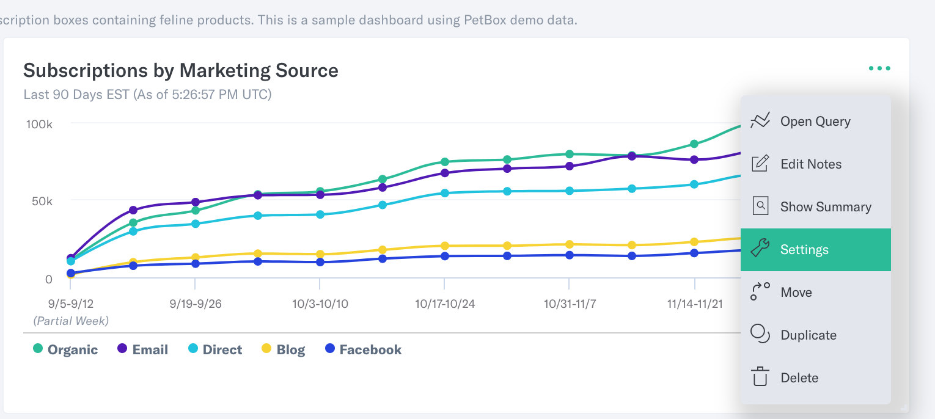Click the Settings wrench icon
This screenshot has height=419, width=935.
(x=760, y=249)
